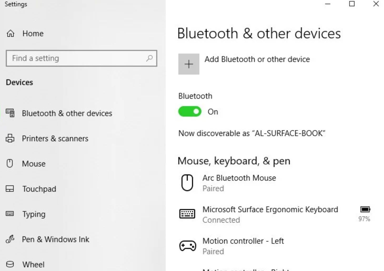384x271 pixels.
Task: Click the Touchpad icon
Action: [10, 189]
